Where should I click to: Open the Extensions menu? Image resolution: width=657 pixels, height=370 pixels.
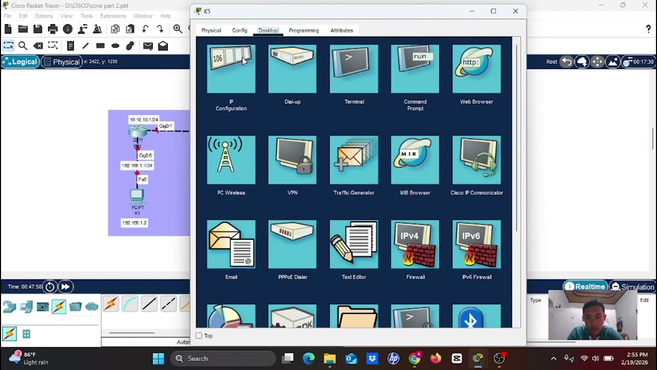click(x=113, y=16)
